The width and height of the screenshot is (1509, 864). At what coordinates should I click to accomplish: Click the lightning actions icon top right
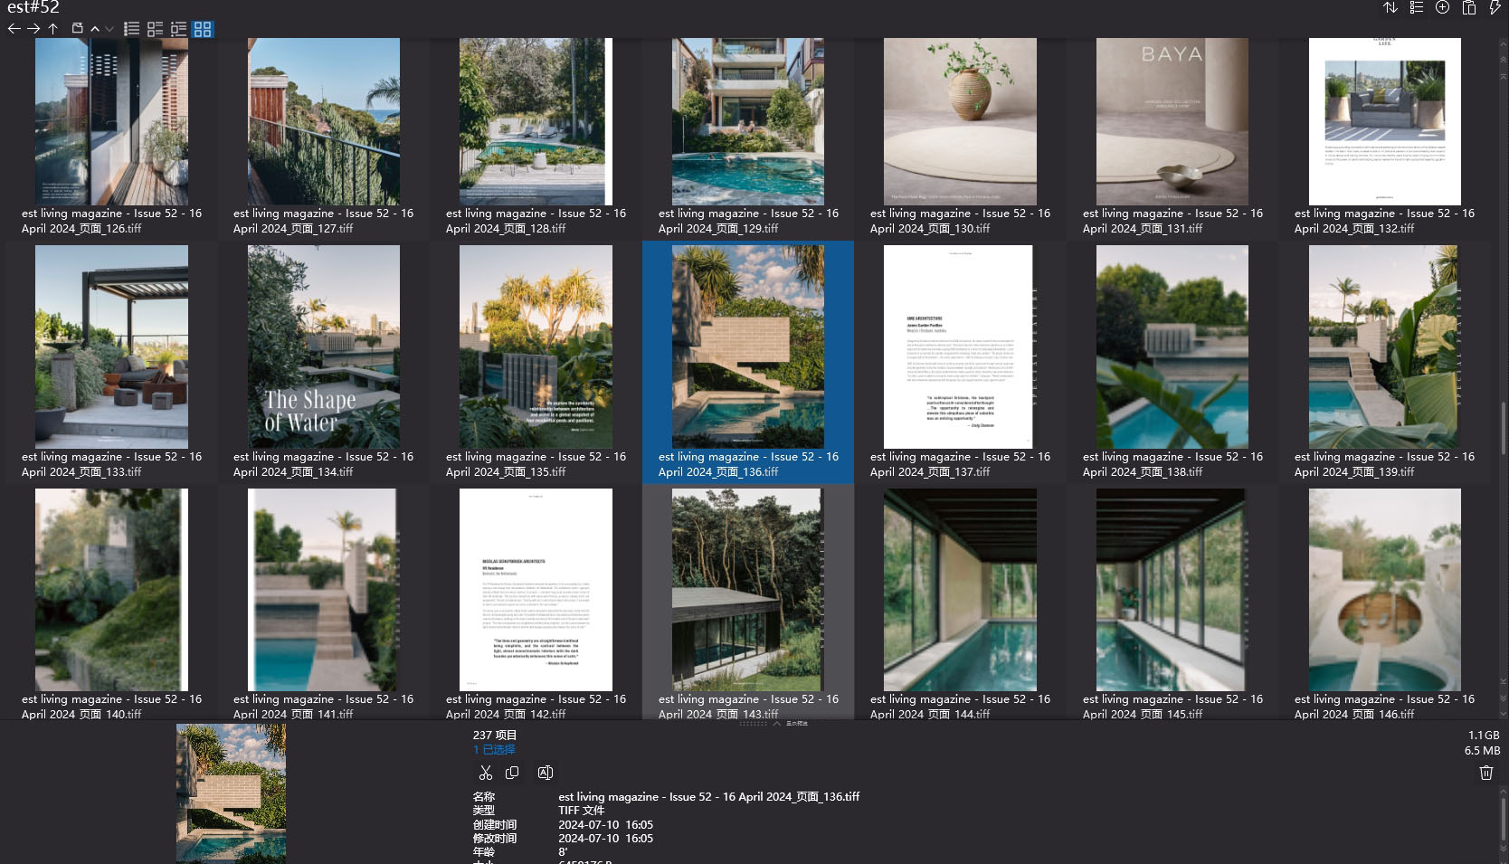[x=1495, y=7]
